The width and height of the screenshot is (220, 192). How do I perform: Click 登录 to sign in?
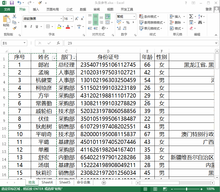(x=208, y=9)
